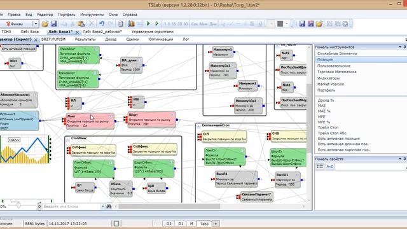Click the Paste clipboard icon

click(x=81, y=24)
